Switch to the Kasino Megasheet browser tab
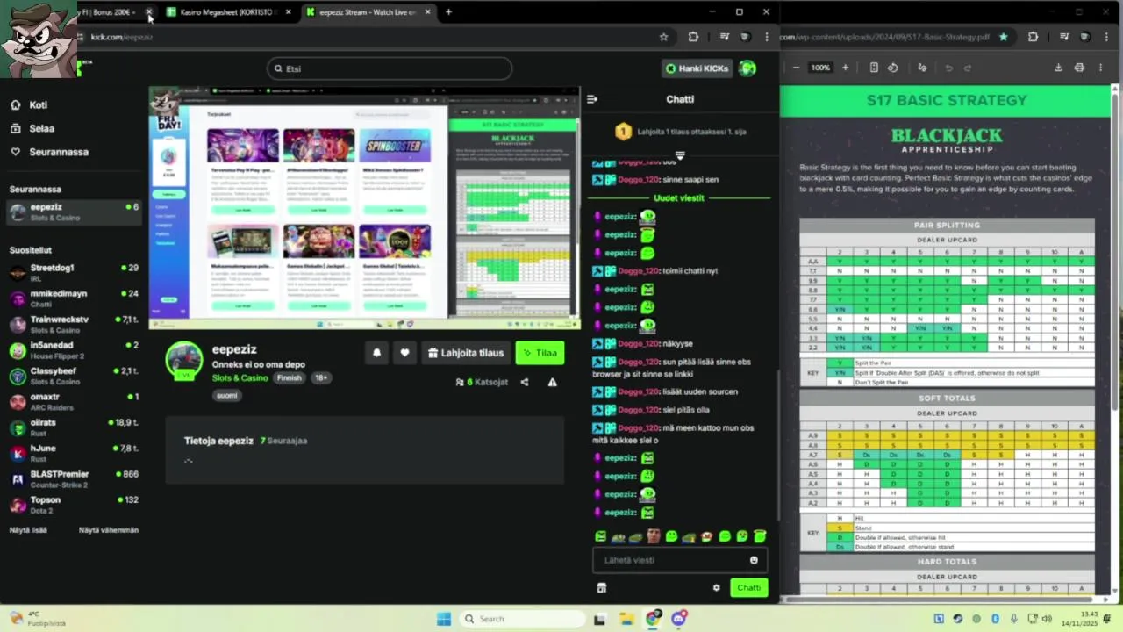Viewport: 1123px width, 632px height. pyautogui.click(x=229, y=12)
